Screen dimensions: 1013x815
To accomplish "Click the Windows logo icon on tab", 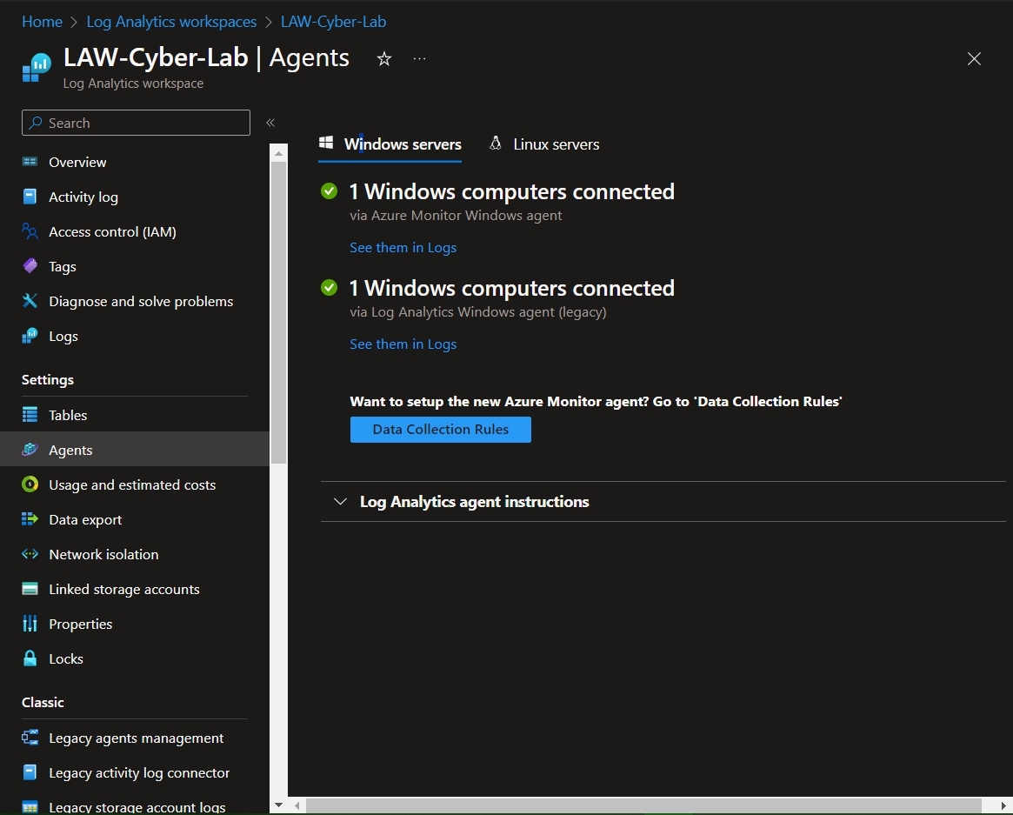I will click(326, 143).
